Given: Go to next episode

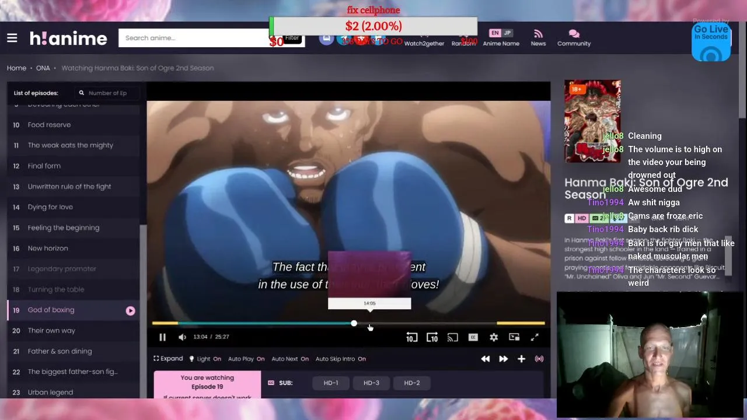Looking at the screenshot, I should [503, 359].
